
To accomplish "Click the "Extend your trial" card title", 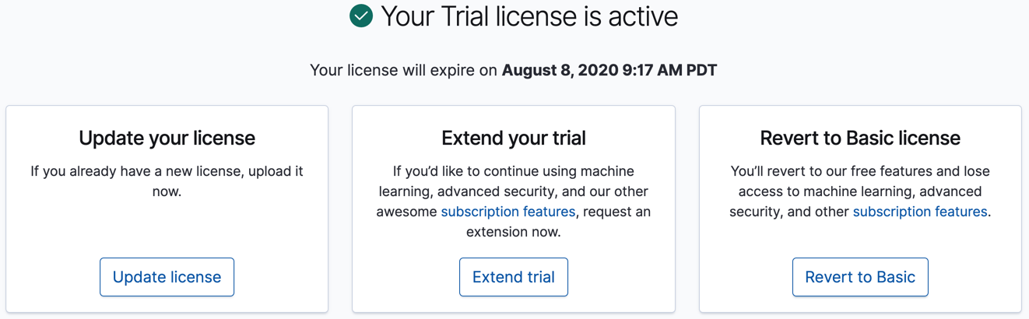I will [x=514, y=138].
